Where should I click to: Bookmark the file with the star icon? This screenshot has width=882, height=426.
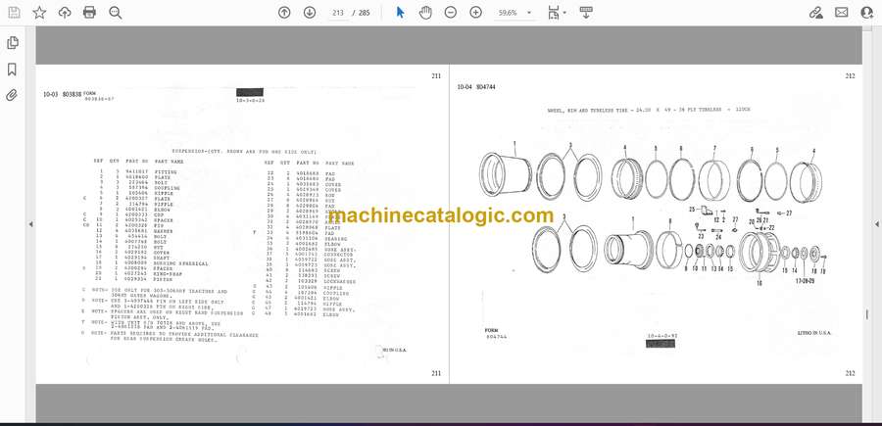point(39,13)
